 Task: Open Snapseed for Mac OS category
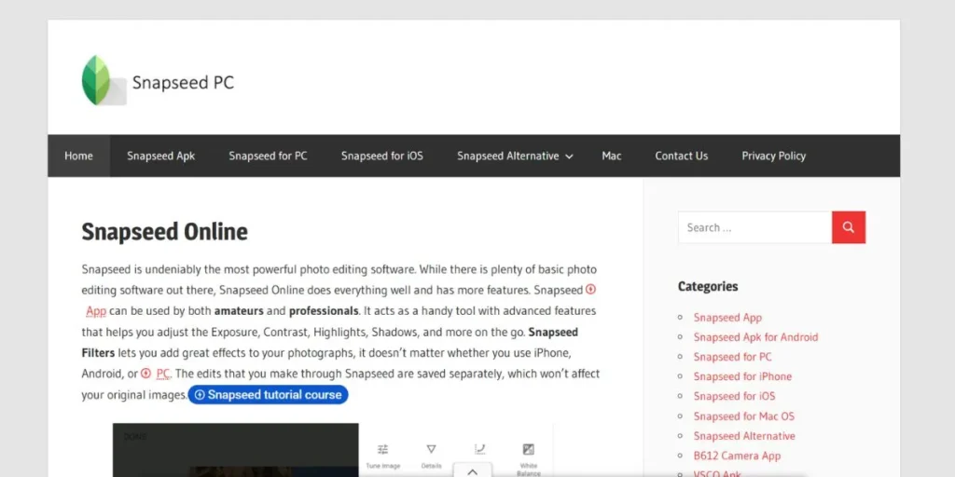743,416
